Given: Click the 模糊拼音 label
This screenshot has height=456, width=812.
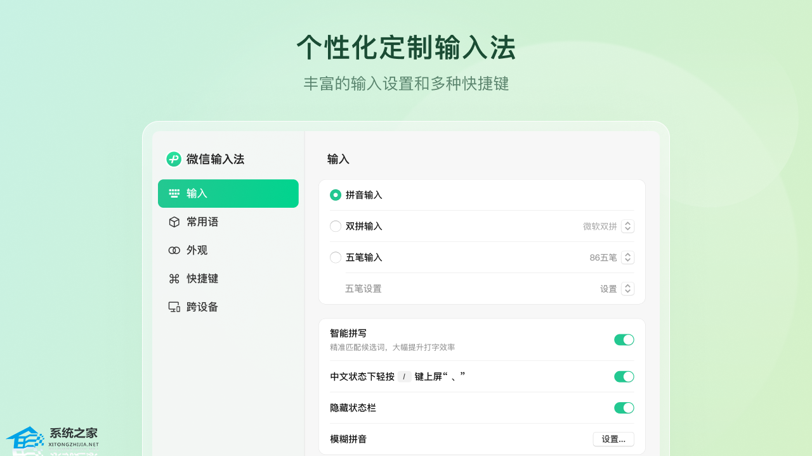Looking at the screenshot, I should (x=348, y=439).
